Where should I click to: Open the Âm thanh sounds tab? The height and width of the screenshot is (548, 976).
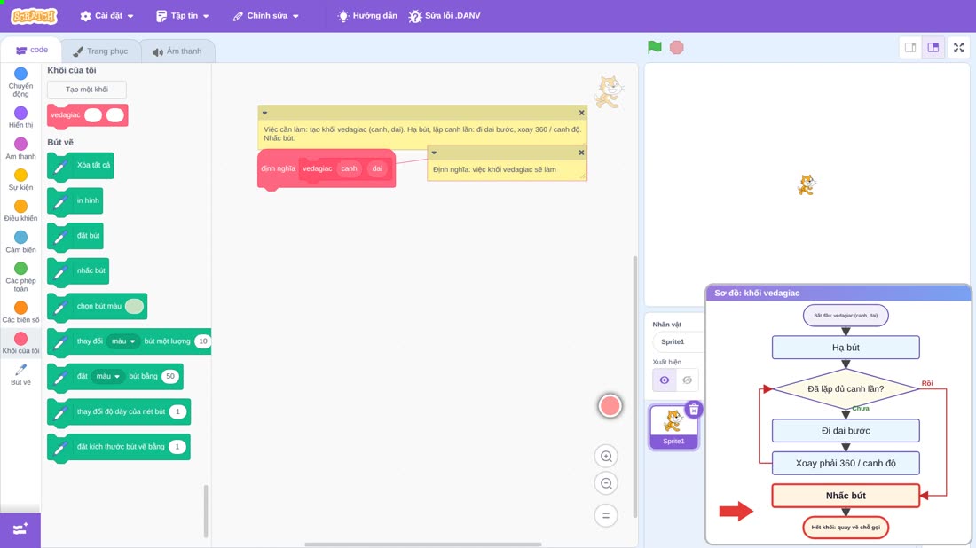pos(177,51)
